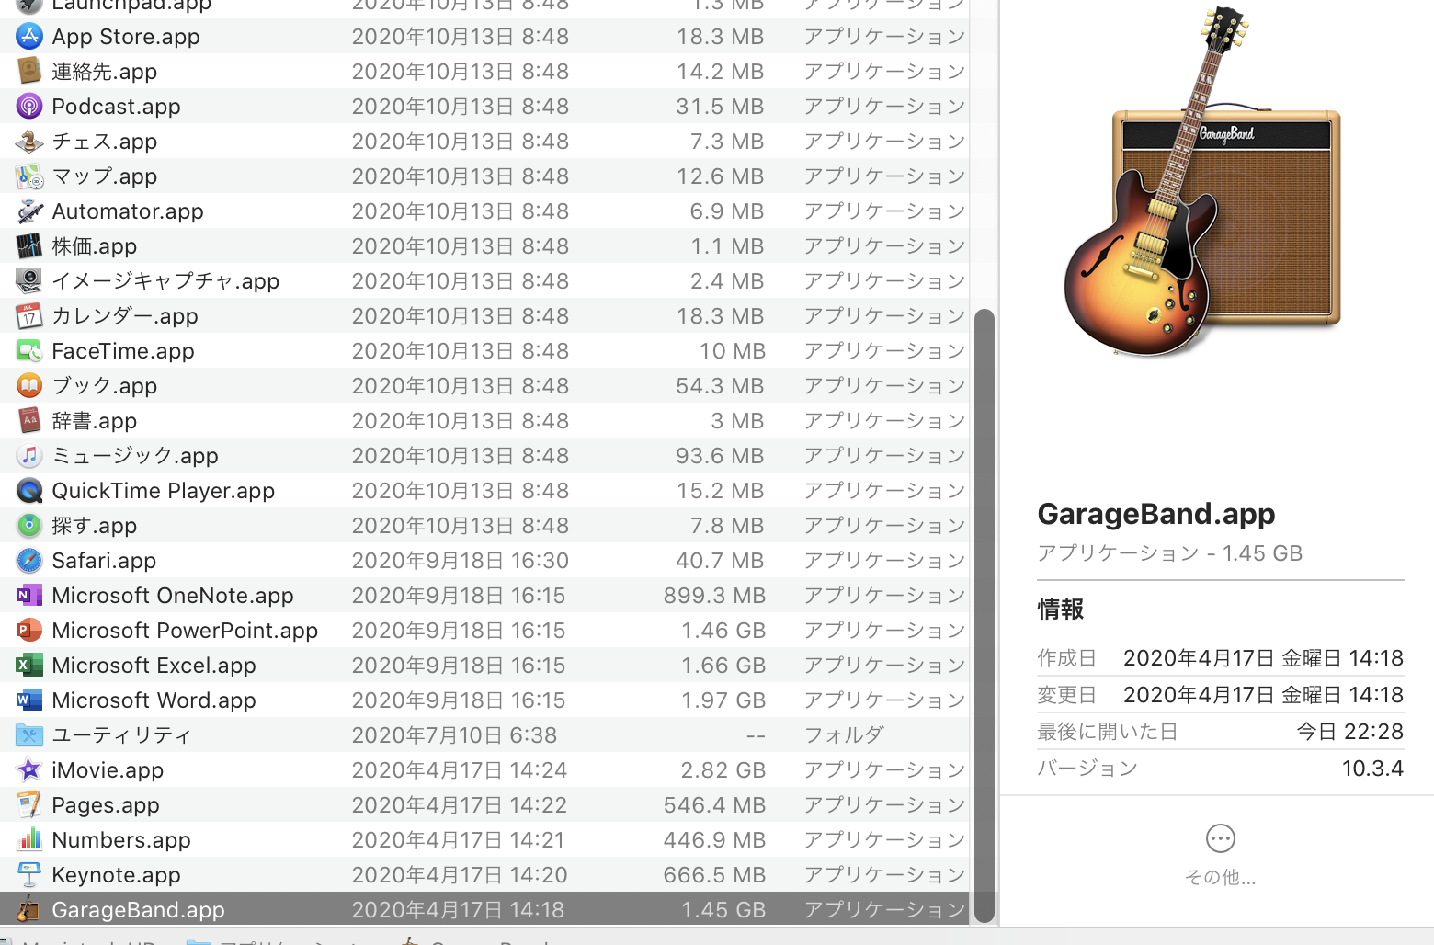This screenshot has width=1434, height=945.
Task: Click the 探す (Find My) icon
Action: pos(29,525)
